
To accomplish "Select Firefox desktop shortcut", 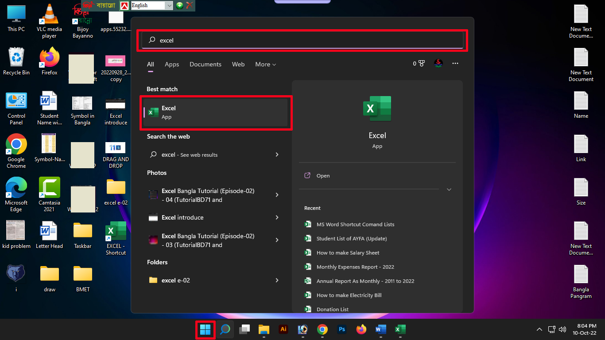I will click(50, 62).
